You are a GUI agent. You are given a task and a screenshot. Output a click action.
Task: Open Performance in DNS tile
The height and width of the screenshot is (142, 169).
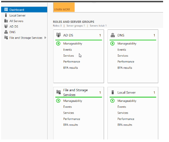tap(126, 62)
